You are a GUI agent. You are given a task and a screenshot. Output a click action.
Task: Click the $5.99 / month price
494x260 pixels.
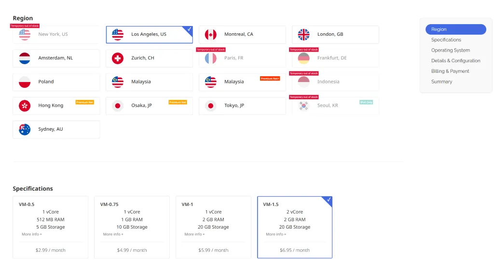[x=213, y=250]
